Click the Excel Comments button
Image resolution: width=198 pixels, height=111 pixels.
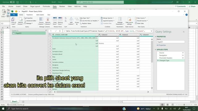click(180, 6)
